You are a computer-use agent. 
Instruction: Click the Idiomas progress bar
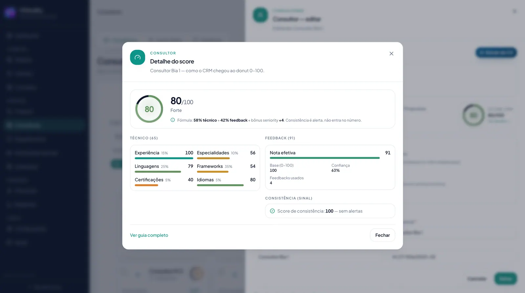[x=220, y=185]
